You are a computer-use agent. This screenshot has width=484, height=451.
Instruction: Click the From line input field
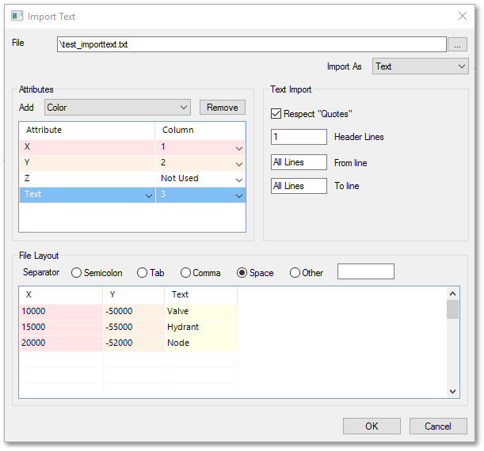click(x=299, y=162)
